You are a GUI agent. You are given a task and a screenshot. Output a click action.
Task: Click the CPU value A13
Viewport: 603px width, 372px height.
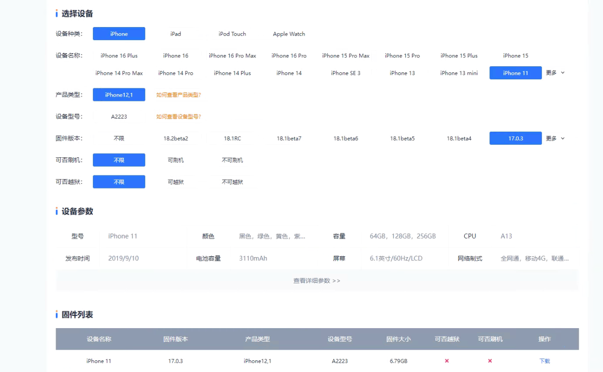pyautogui.click(x=506, y=236)
